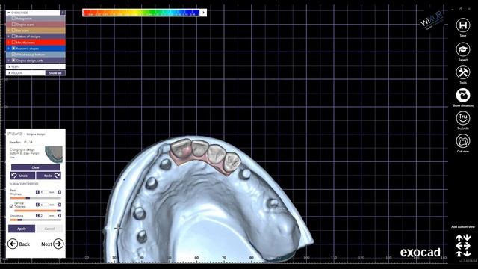Collapse the SHOW/HIDE section
This screenshot has width=478, height=269.
[x=9, y=13]
